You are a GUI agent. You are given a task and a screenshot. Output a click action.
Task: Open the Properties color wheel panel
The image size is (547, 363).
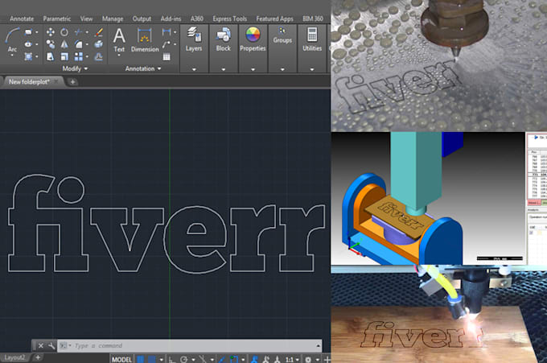click(x=253, y=39)
